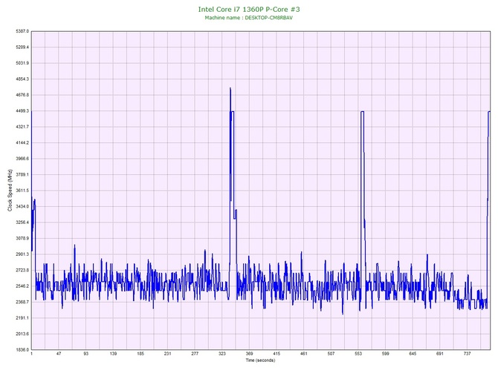Click the y-axis value 3256.4

[22, 222]
